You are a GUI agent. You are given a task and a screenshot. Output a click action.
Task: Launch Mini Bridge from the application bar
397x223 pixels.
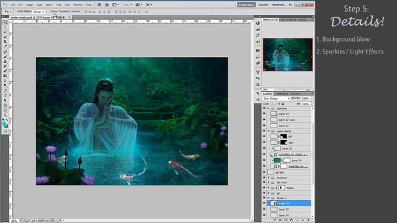pyautogui.click(x=107, y=5)
